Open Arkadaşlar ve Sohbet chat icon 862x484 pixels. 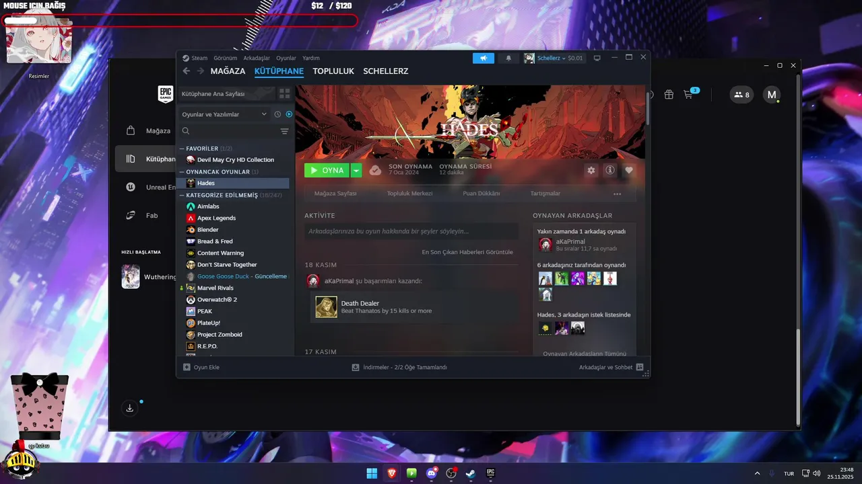tap(640, 368)
